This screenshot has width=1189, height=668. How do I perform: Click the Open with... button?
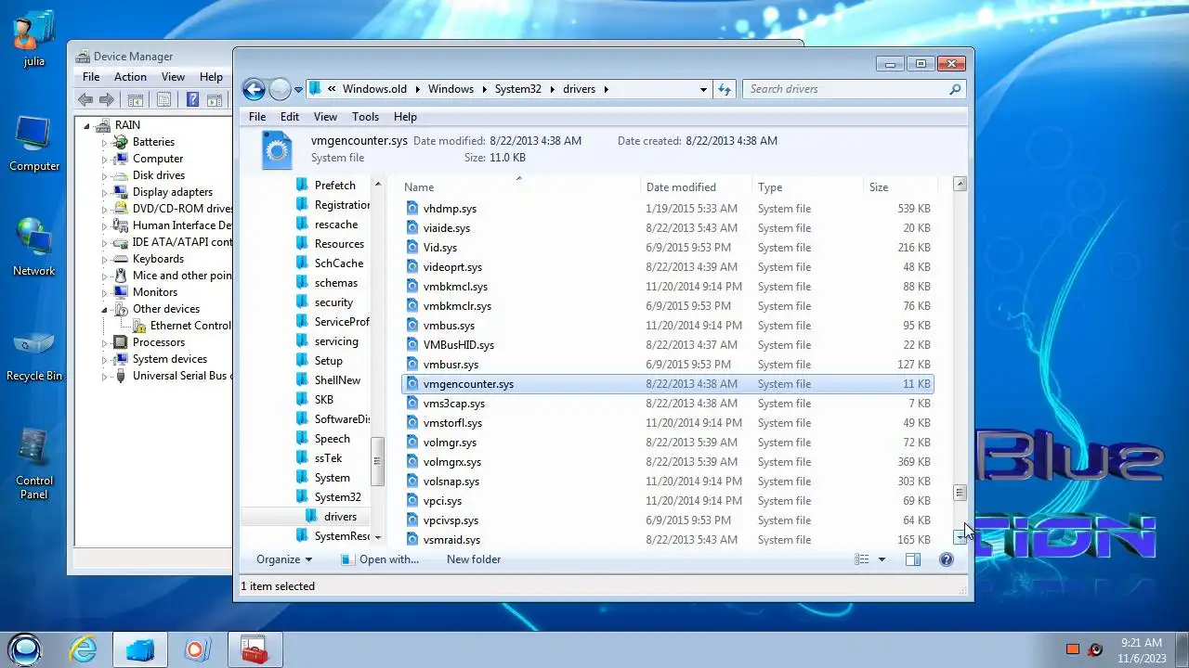click(x=379, y=559)
